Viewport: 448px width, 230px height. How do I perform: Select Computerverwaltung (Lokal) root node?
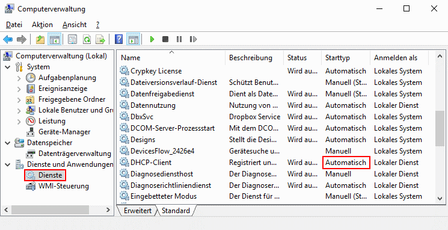[x=61, y=56]
